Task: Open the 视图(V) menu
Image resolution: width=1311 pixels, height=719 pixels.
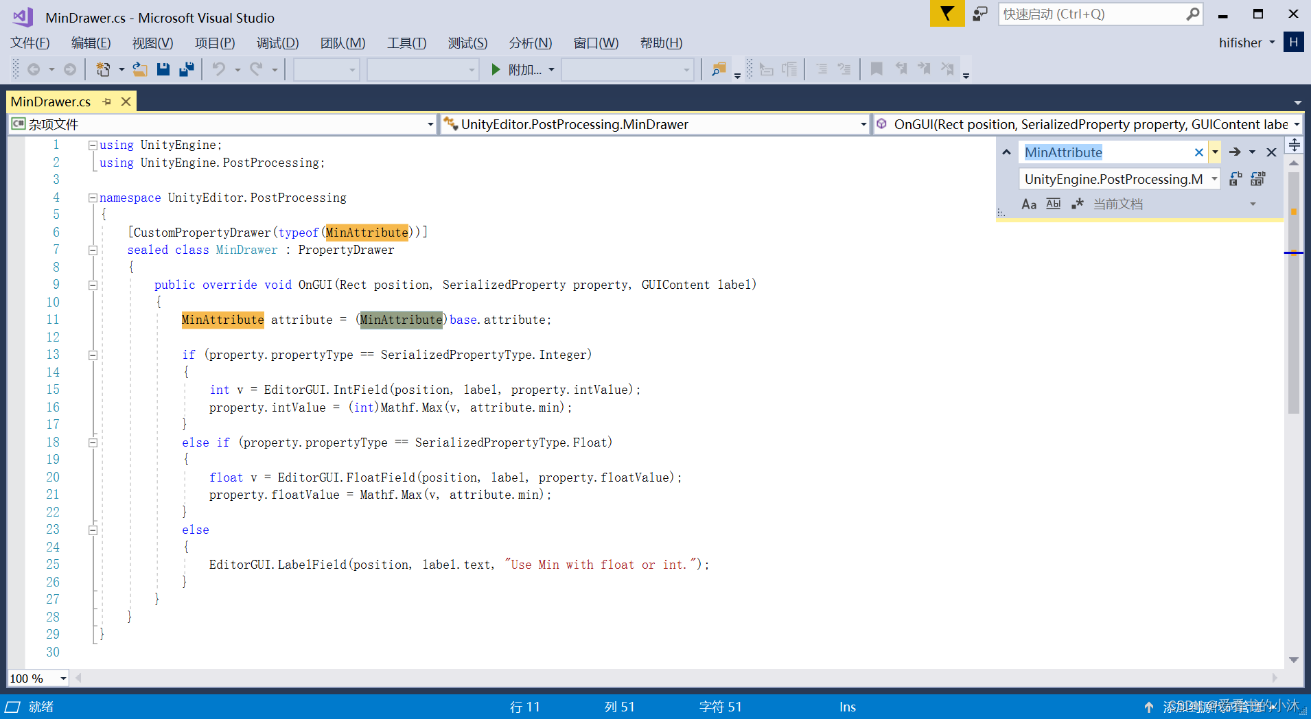Action: click(x=152, y=43)
